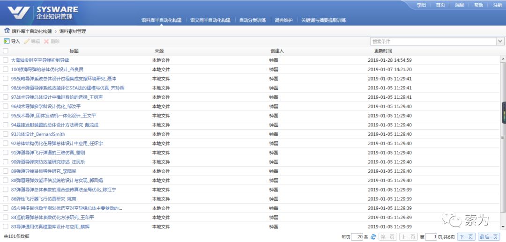Click the 编辑 pencil icon
Screen dimensions: 506x242
click(27, 41)
